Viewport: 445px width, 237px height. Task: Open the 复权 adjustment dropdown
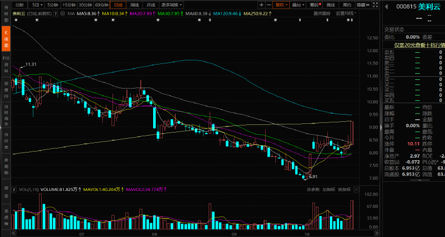[x=281, y=5]
